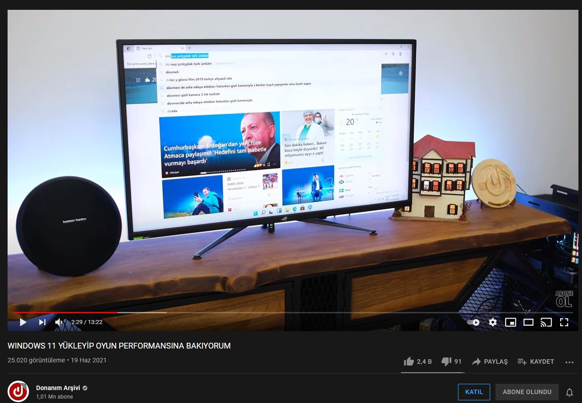
Task: Open the notification bell settings
Action: (570, 392)
